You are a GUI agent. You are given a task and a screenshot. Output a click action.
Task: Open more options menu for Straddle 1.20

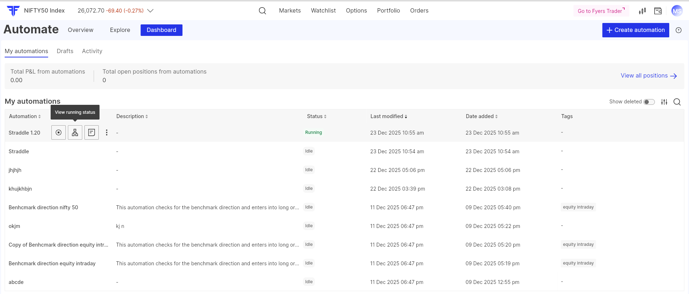[107, 133]
